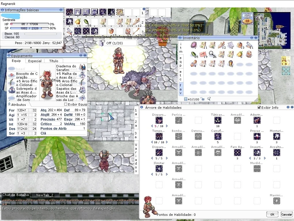Increase Ilimitar skill level arrow
Viewport: 294px width, 221px height.
coord(167,174)
